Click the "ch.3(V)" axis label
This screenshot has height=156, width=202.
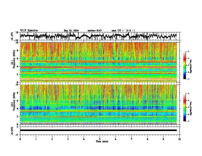[12, 131]
